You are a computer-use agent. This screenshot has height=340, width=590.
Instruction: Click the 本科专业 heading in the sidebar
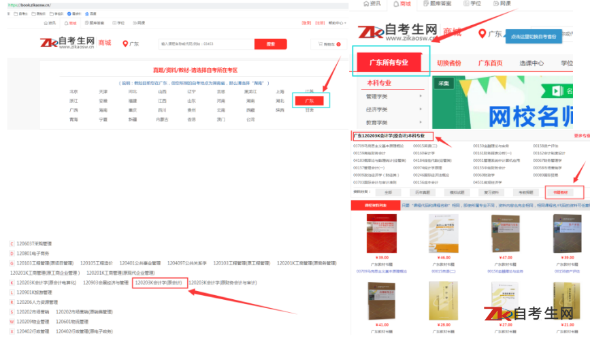(379, 83)
